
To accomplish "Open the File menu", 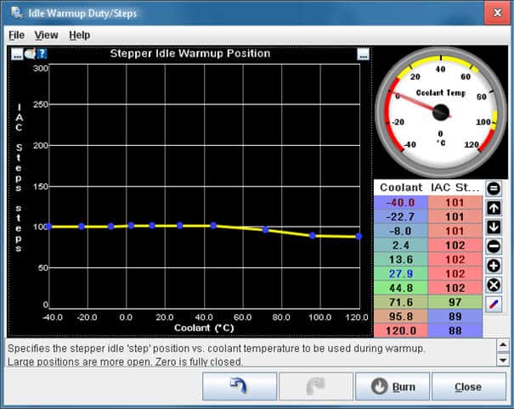I will point(16,35).
